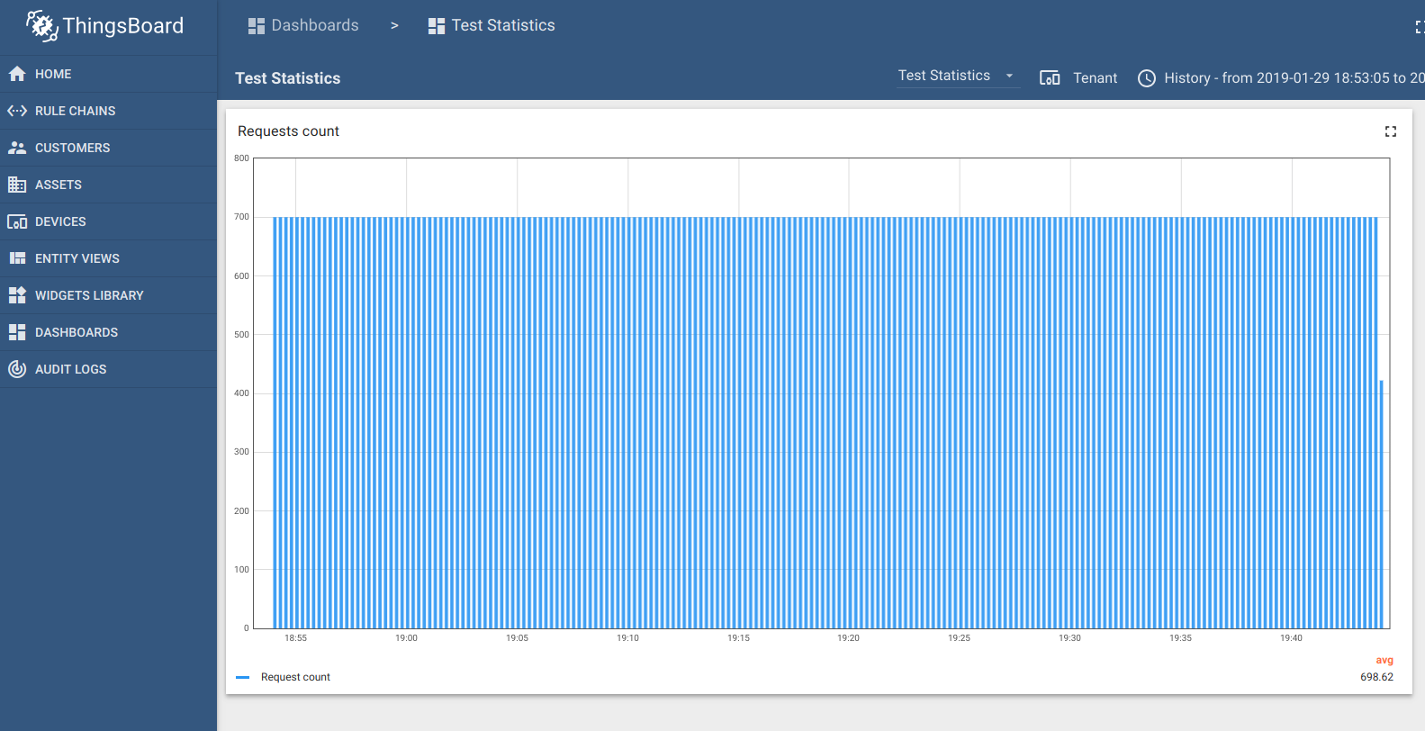Click the Audit Logs icon
This screenshot has height=731, width=1425.
point(17,369)
